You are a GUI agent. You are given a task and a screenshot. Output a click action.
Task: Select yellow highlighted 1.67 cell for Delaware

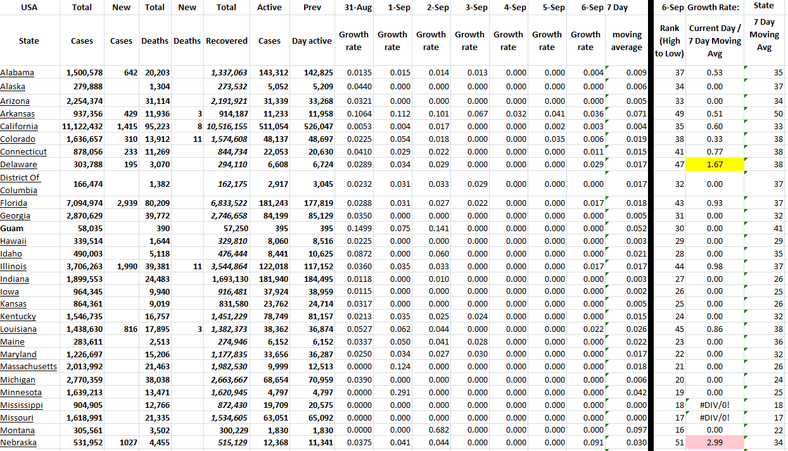click(x=715, y=165)
